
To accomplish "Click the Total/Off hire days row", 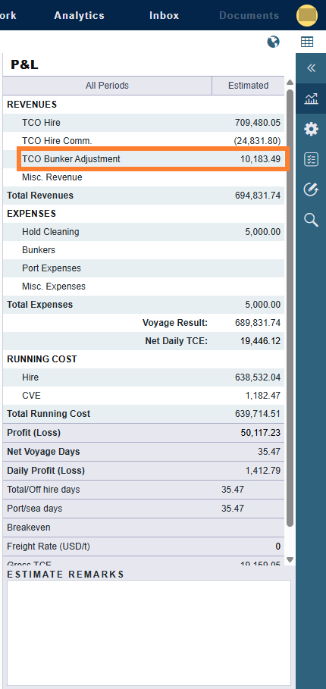I will 144,489.
